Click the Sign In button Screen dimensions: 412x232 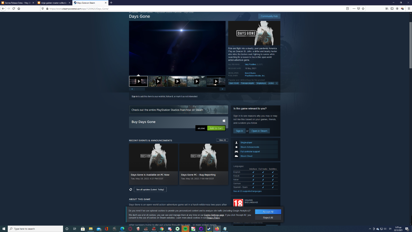point(239,131)
